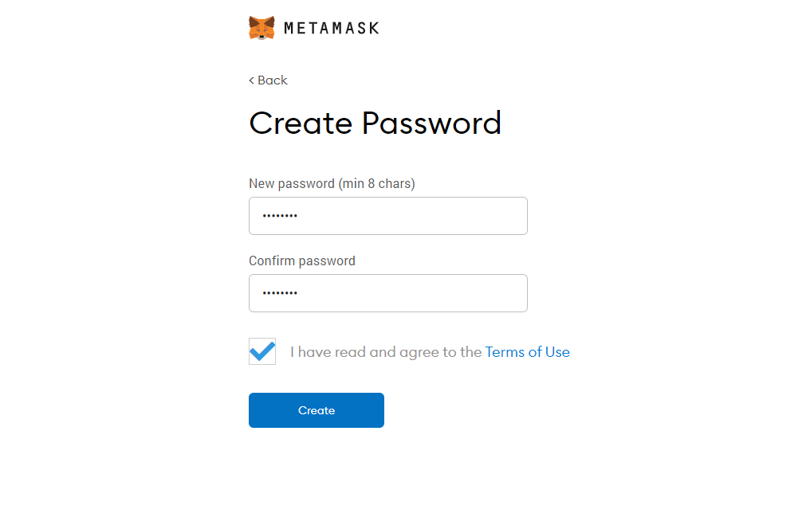Submit the password form with Create
The image size is (810, 525).
click(x=317, y=410)
